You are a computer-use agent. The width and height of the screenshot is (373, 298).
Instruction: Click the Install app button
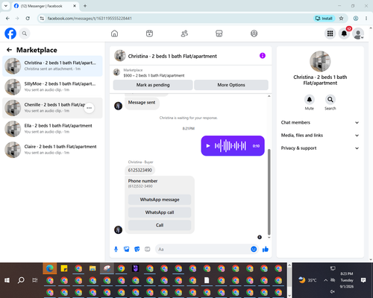[324, 19]
